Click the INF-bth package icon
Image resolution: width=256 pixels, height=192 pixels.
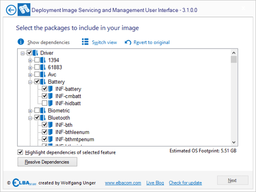[x=50, y=125]
